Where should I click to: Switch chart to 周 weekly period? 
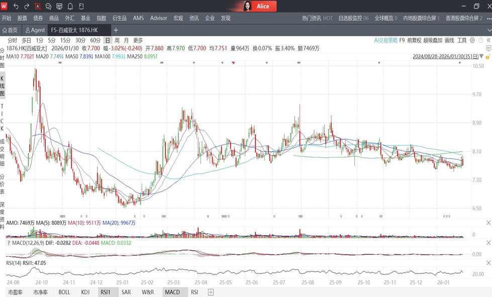coord(117,40)
